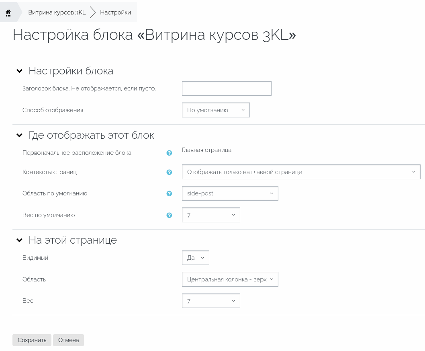425x351 pixels.
Task: Open the Область по умолчанию side-post dropdown
Action: (x=230, y=193)
